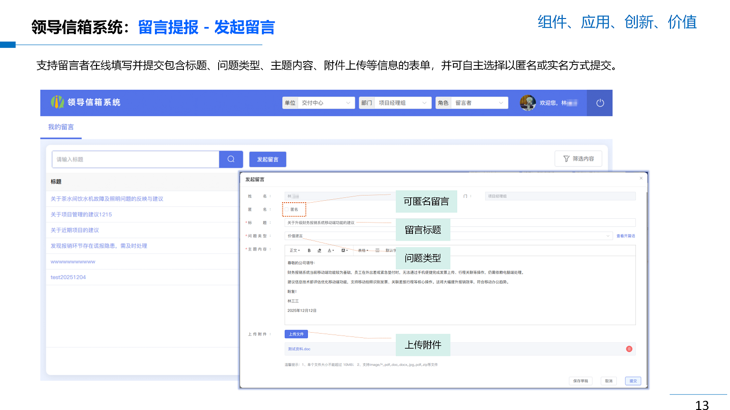Click the 领导信箱系统 logo icon
Screen dimensions: 730x410
[x=58, y=102]
